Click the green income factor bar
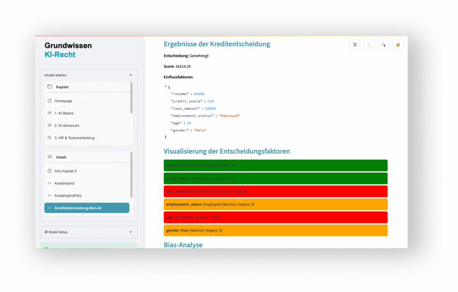 tap(276, 166)
